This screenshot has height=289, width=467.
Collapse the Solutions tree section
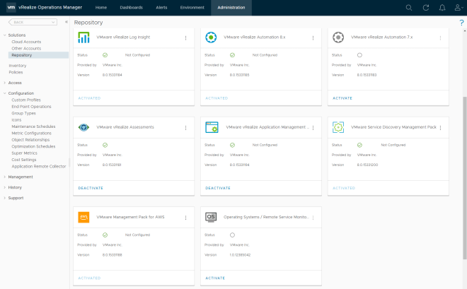tap(5, 35)
